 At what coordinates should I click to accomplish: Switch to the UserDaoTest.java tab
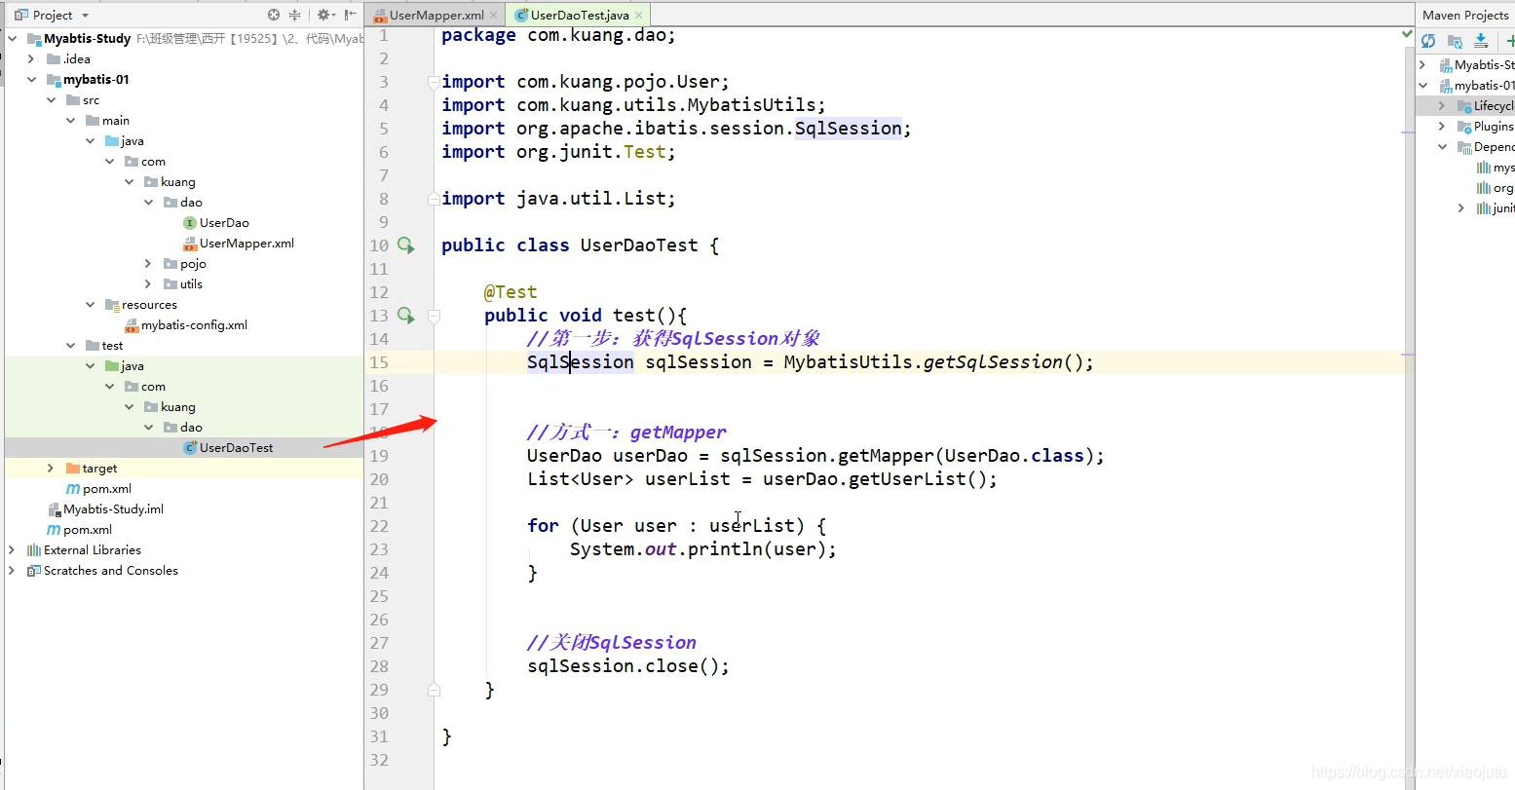(580, 15)
